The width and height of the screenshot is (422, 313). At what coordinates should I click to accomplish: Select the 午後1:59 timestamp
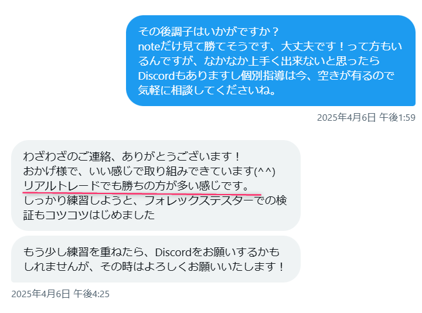pos(397,118)
